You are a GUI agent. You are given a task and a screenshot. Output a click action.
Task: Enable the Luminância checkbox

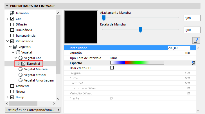[12, 30]
